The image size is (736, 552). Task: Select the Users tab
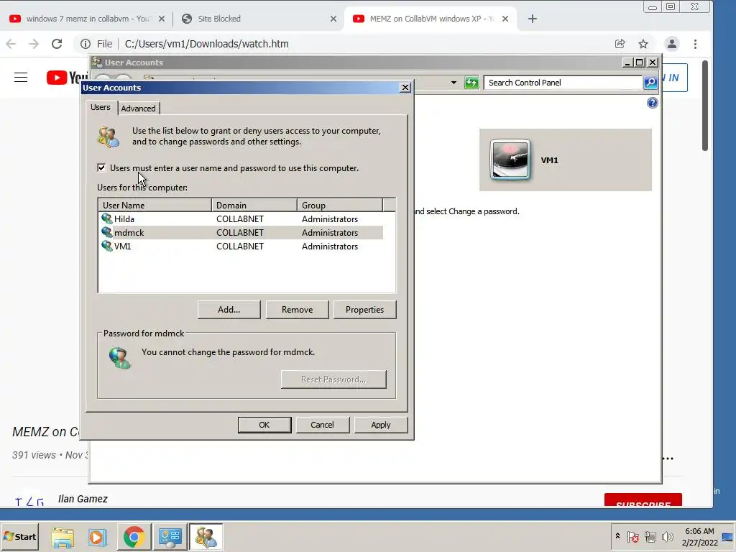pyautogui.click(x=101, y=107)
